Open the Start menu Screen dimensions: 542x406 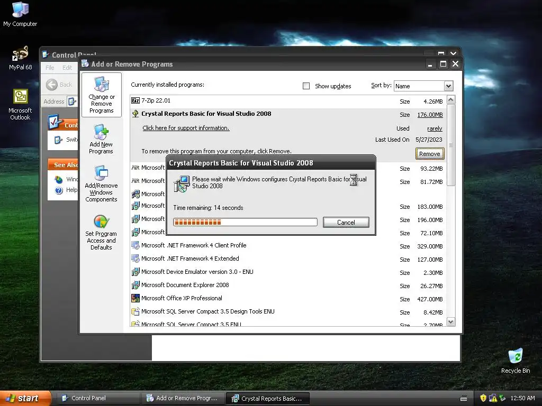coord(25,398)
